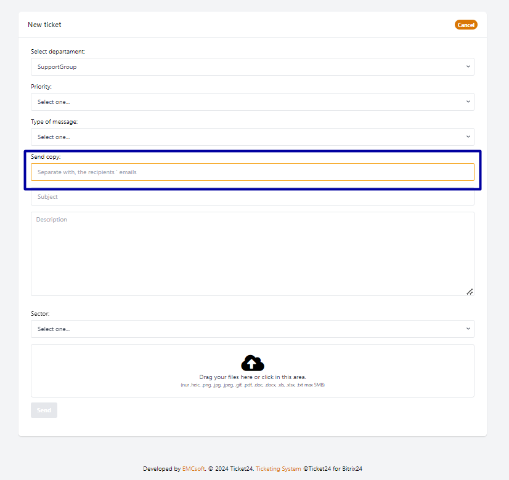Follow the Ticketing System footer link
The width and height of the screenshot is (509, 480).
point(278,468)
